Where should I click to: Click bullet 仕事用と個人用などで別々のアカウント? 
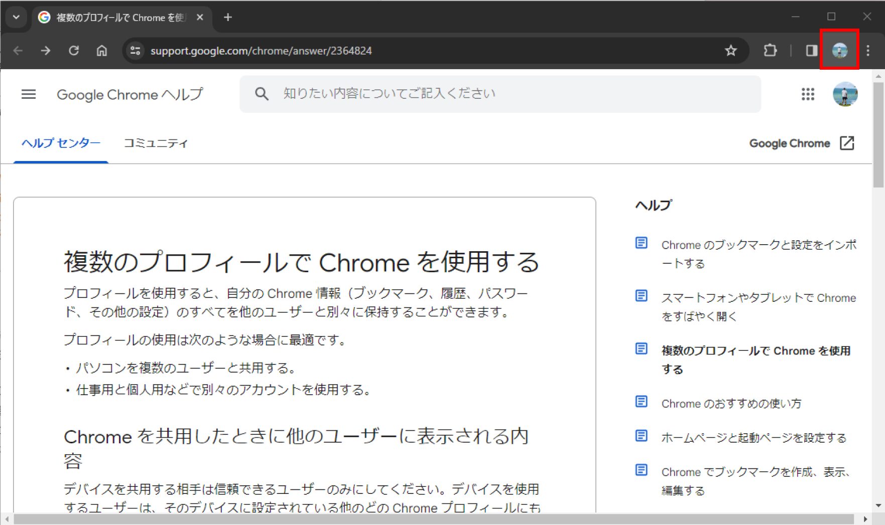pyautogui.click(x=224, y=390)
